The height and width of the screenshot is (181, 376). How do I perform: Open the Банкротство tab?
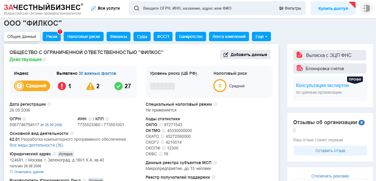[191, 36]
